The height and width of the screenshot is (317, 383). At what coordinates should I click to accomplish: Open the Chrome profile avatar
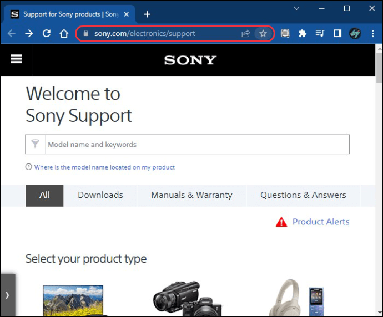(355, 33)
